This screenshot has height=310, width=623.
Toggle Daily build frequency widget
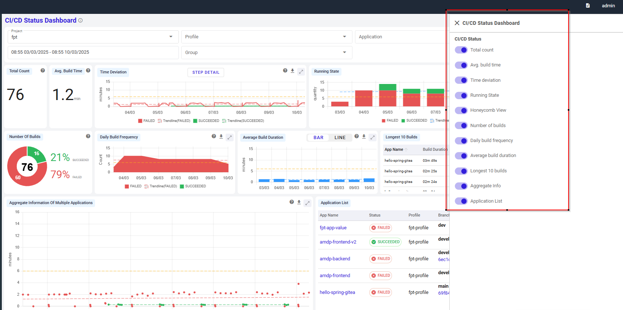point(461,141)
